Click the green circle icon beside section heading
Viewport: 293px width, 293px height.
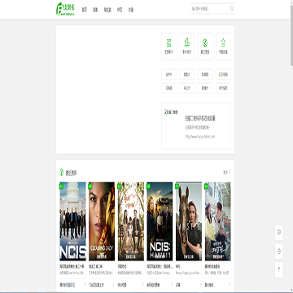tap(62, 173)
